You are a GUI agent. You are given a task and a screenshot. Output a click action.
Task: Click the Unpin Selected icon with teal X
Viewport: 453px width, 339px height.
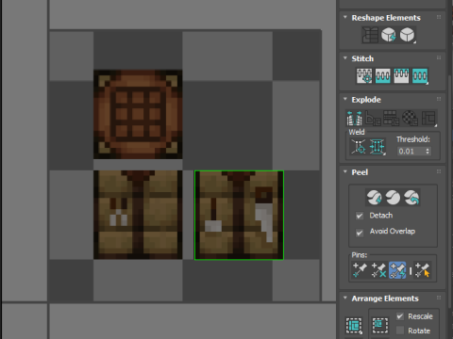pyautogui.click(x=378, y=270)
